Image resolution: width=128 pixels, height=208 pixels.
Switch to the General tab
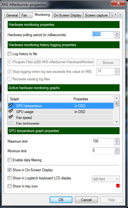click(12, 15)
